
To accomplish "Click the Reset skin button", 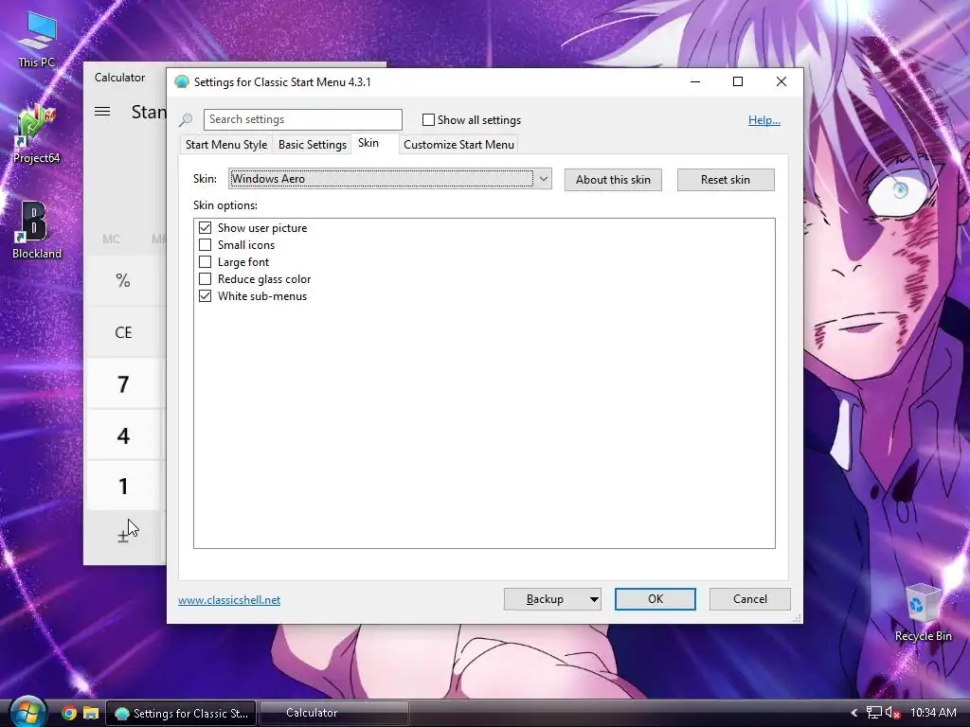I will pos(726,180).
